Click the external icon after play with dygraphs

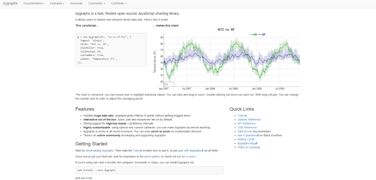tap(203, 151)
